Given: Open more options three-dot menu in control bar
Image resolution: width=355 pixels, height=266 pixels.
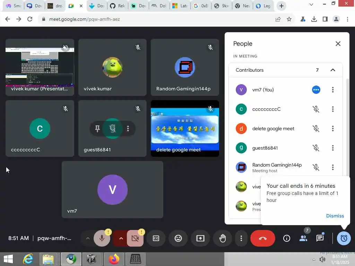Looking at the screenshot, I should pos(241,238).
